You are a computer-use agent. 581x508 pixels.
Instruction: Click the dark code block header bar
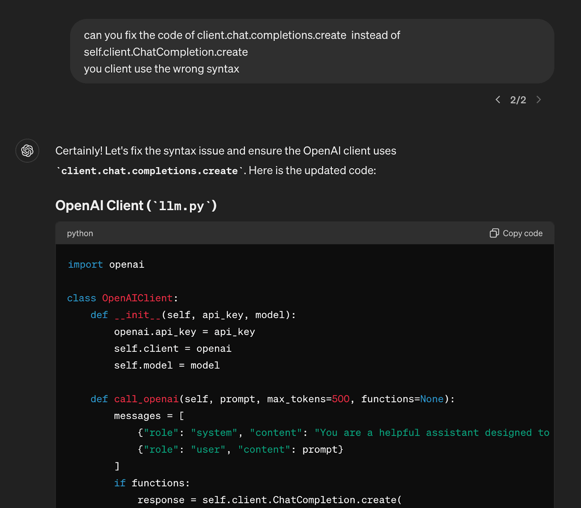coord(290,233)
